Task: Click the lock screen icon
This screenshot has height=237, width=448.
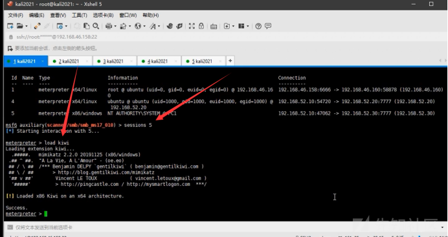Action: (201, 27)
